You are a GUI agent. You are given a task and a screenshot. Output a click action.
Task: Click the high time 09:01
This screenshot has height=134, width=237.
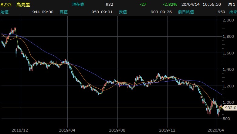coord(106,12)
